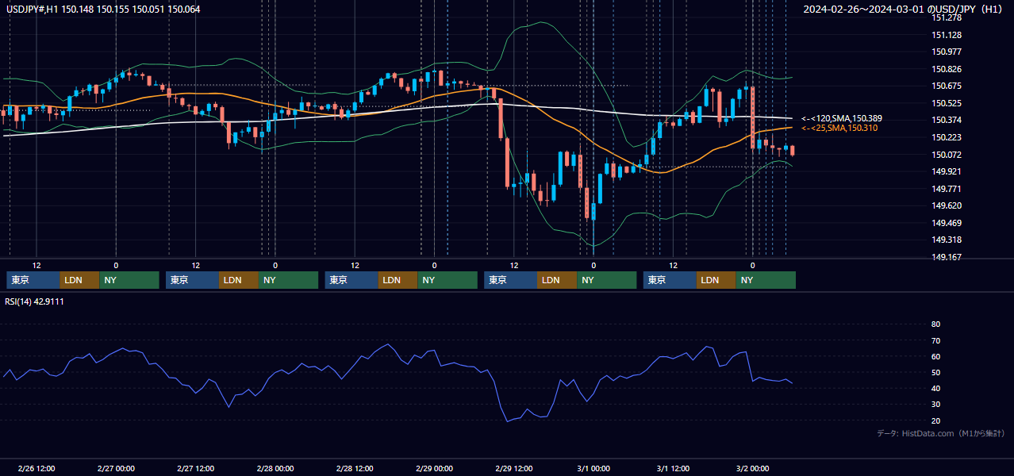Open the HistData.com data source credit
The image size is (1014, 476).
[x=940, y=433]
